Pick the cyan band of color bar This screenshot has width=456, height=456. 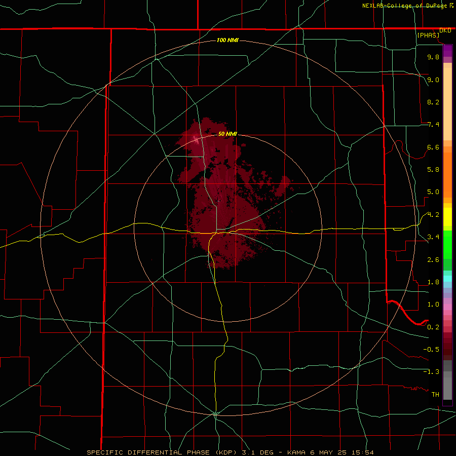coord(447,279)
